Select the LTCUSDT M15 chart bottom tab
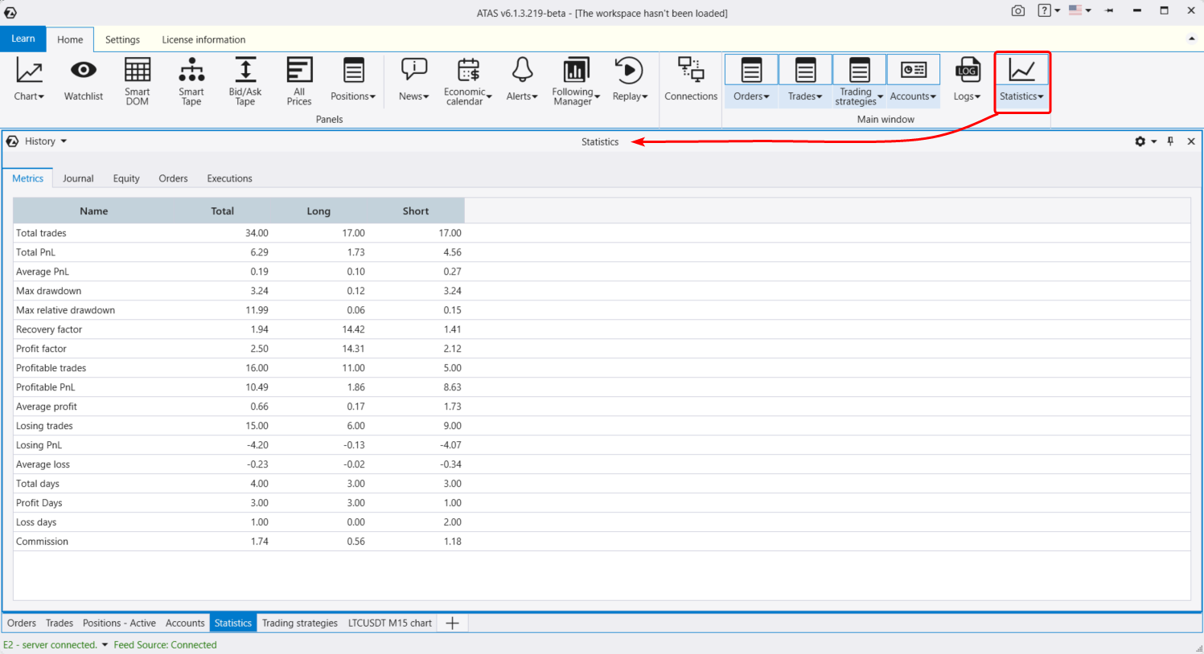This screenshot has width=1204, height=654. 389,623
